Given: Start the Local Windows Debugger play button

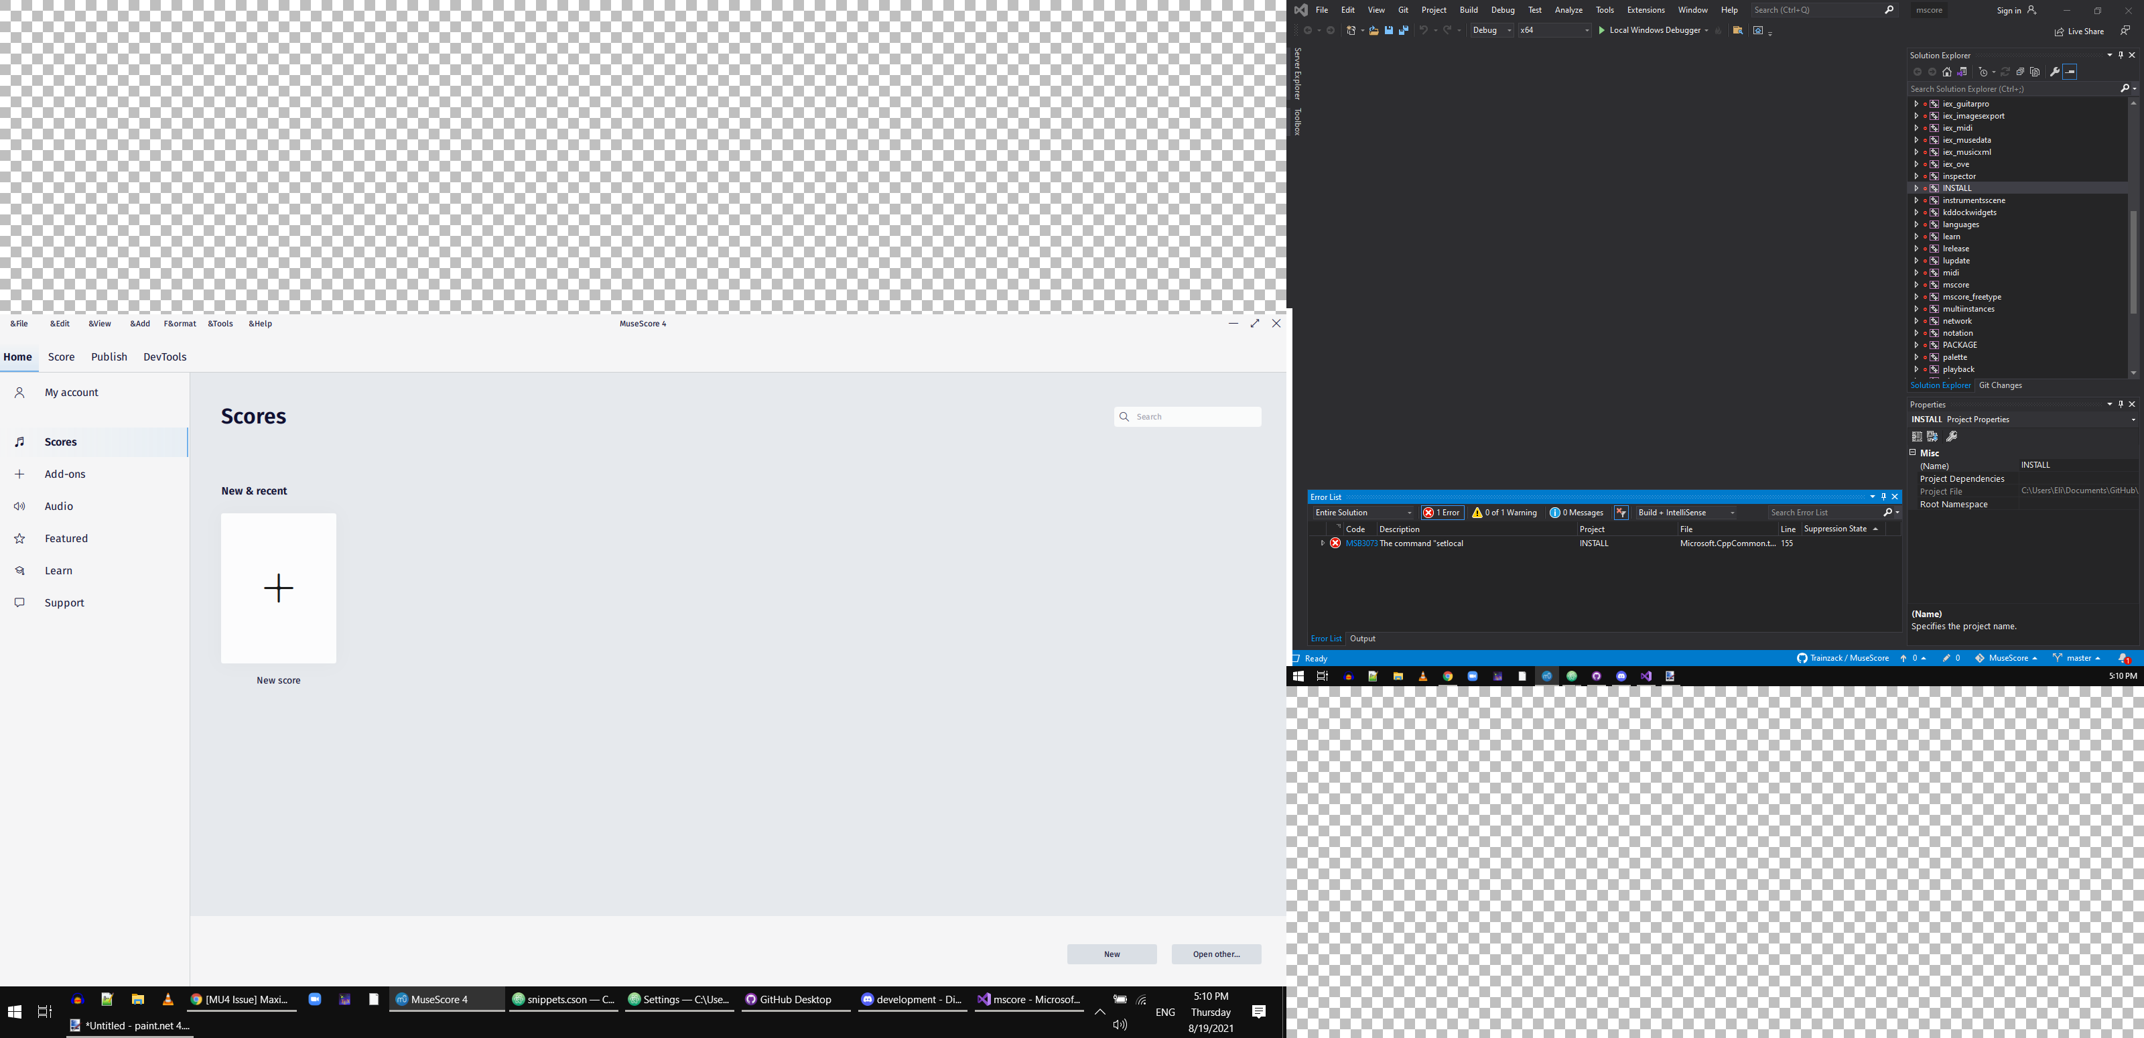Looking at the screenshot, I should pos(1602,30).
